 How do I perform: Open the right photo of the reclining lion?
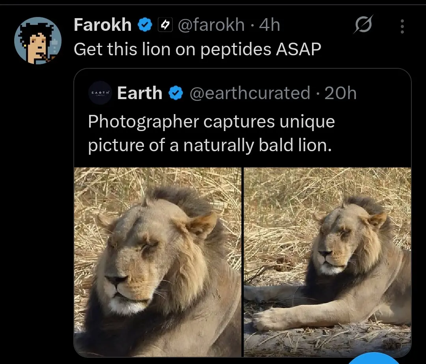327,262
